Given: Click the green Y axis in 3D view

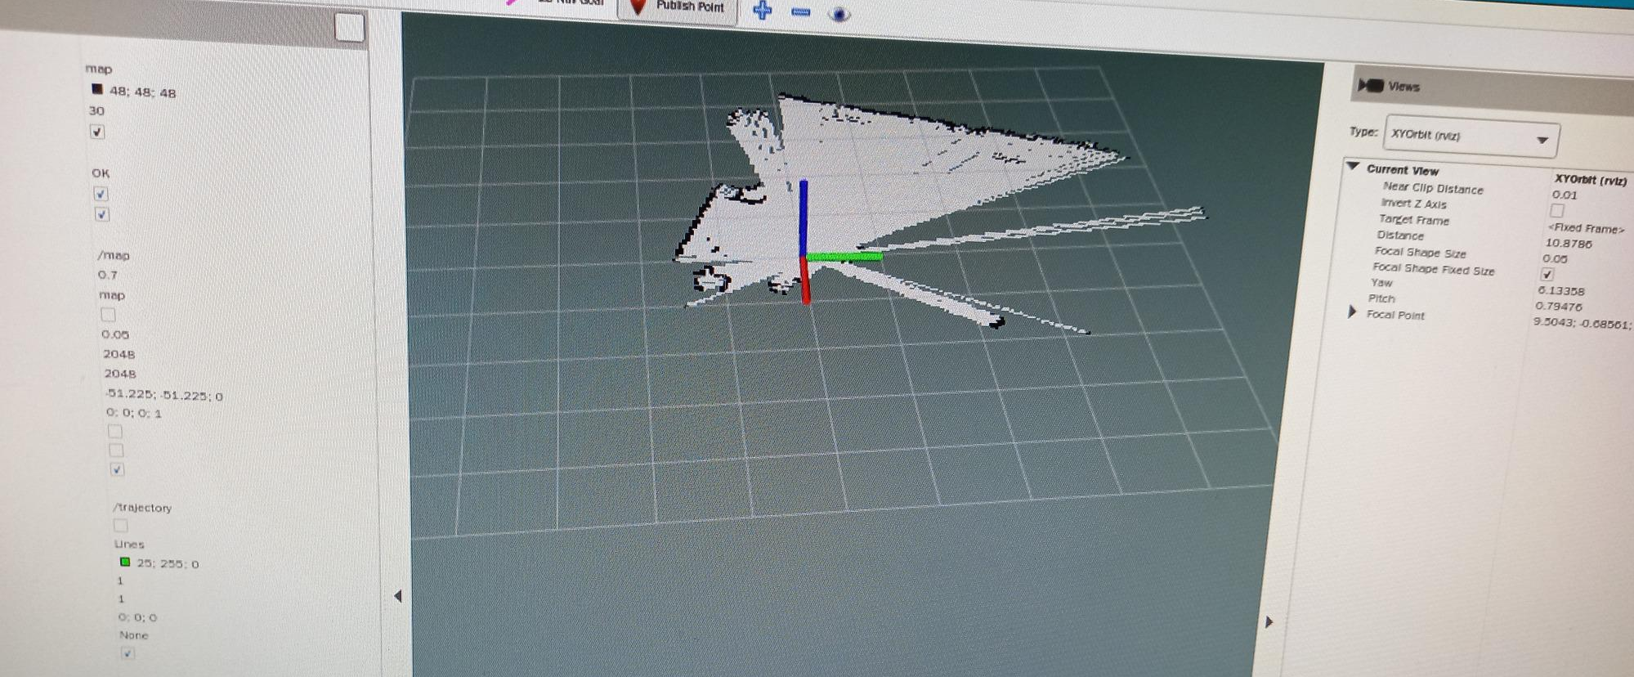Looking at the screenshot, I should [844, 257].
